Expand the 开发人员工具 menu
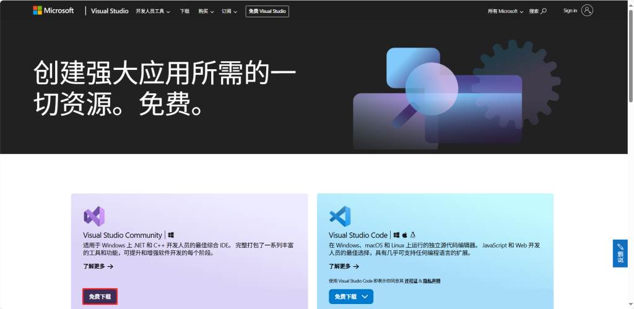This screenshot has width=634, height=309. pos(153,11)
